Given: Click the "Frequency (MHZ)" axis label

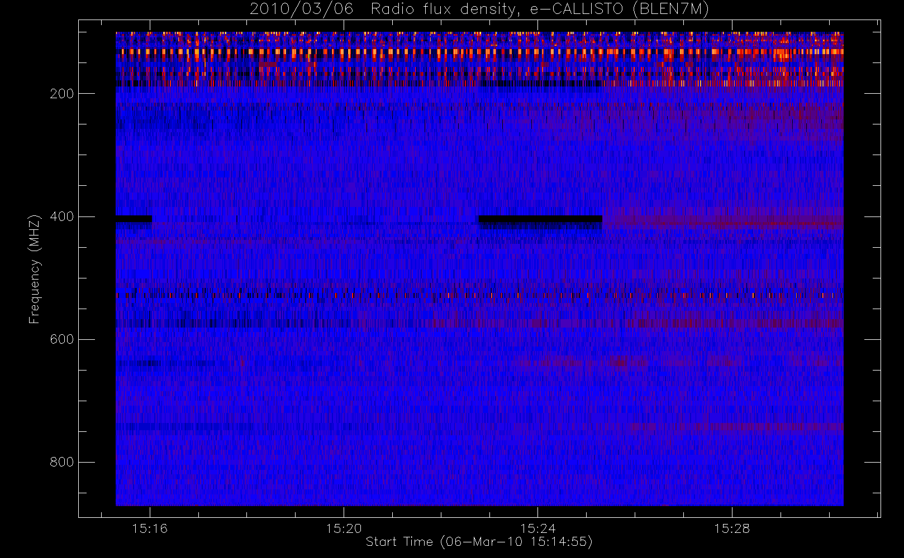Looking at the screenshot, I should [x=35, y=269].
